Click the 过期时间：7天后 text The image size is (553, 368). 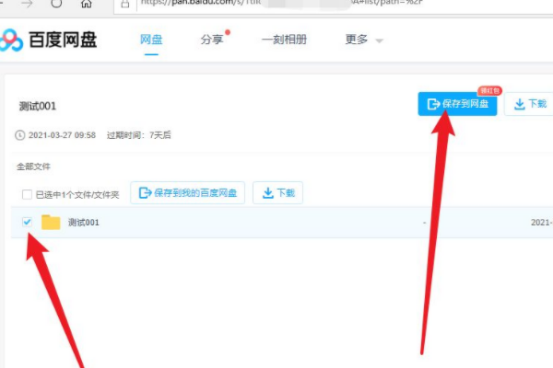[139, 135]
